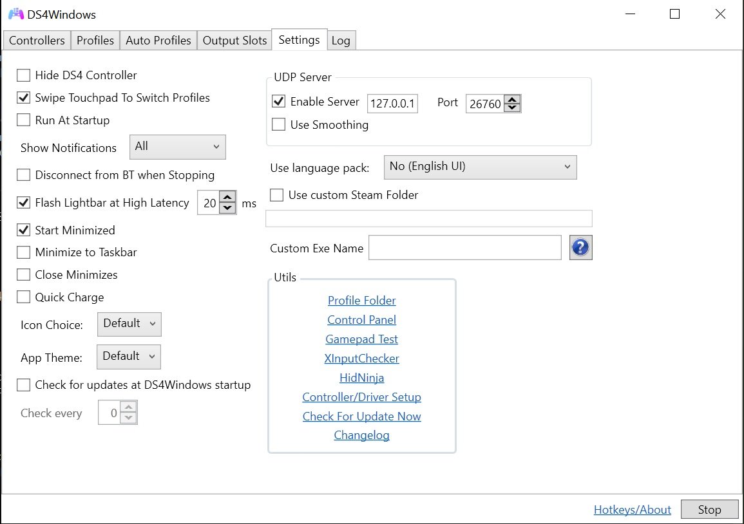Click the Custom Exe Name text box
The width and height of the screenshot is (744, 524).
click(465, 248)
